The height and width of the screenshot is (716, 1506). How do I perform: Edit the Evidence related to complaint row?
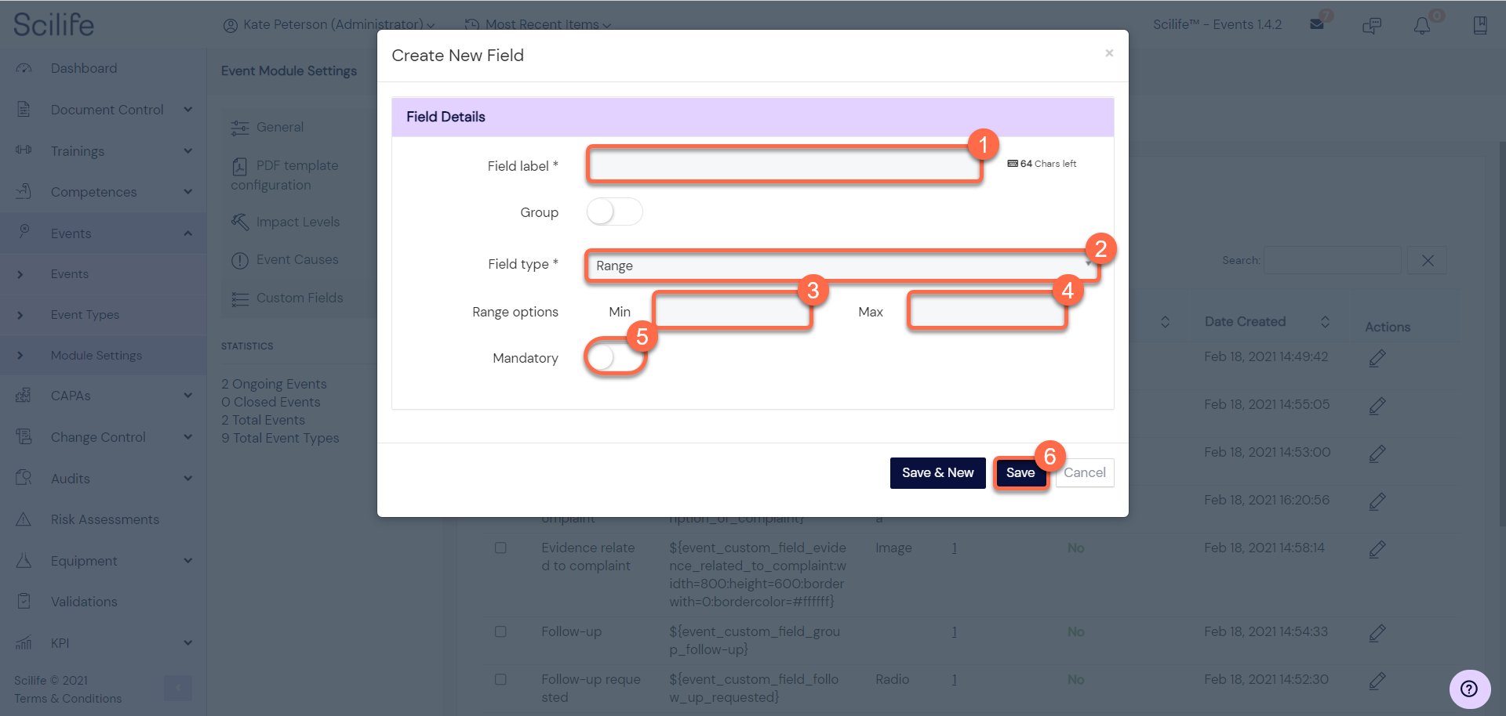coord(1377,549)
